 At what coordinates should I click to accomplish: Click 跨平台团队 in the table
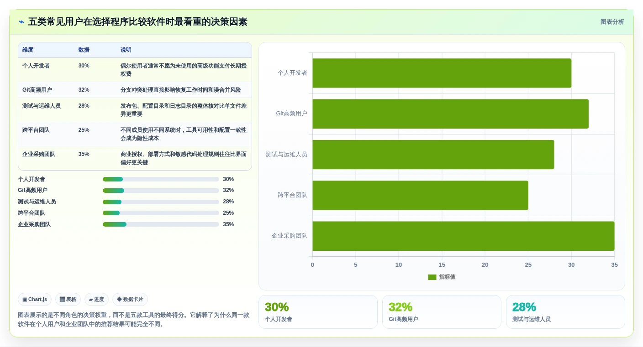pyautogui.click(x=36, y=130)
